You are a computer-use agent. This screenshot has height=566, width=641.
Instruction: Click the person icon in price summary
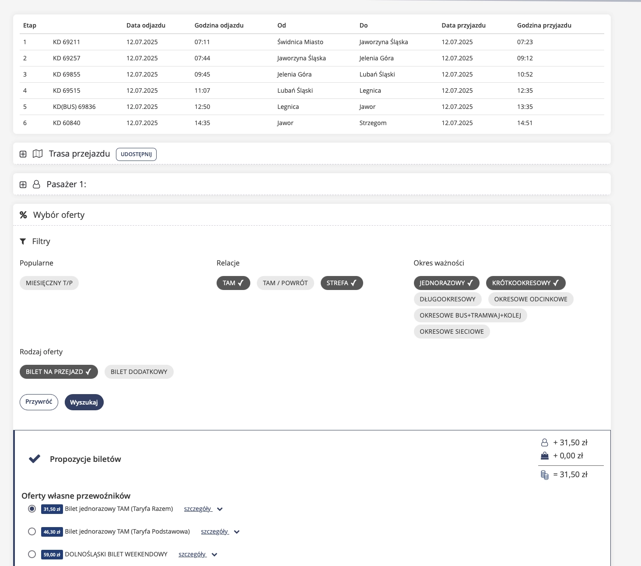(x=544, y=443)
